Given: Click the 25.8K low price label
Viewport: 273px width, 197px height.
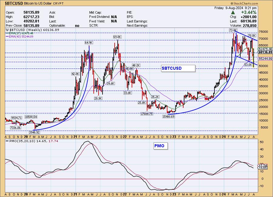Looking at the screenshot, I should click(x=142, y=103).
